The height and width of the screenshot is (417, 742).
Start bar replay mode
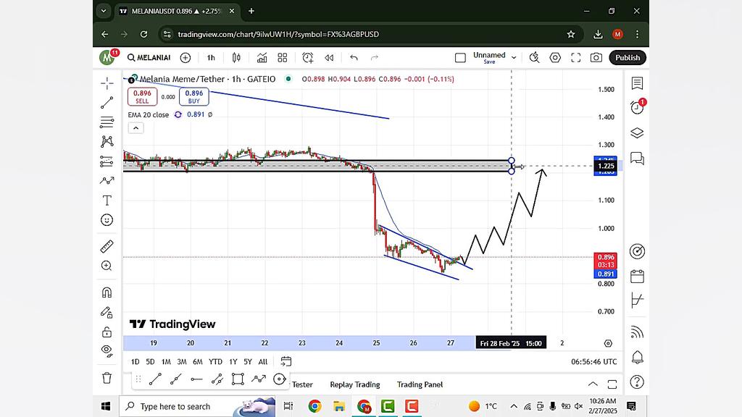coord(329,58)
